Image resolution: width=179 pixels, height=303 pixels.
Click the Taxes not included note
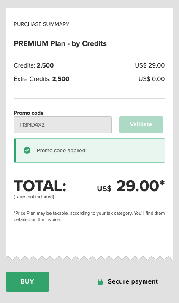34,197
